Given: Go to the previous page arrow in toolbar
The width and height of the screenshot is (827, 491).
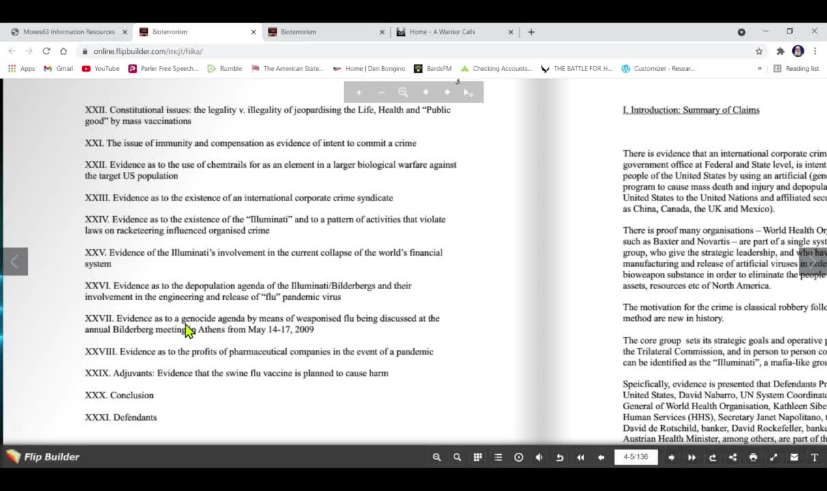Looking at the screenshot, I should pos(600,457).
